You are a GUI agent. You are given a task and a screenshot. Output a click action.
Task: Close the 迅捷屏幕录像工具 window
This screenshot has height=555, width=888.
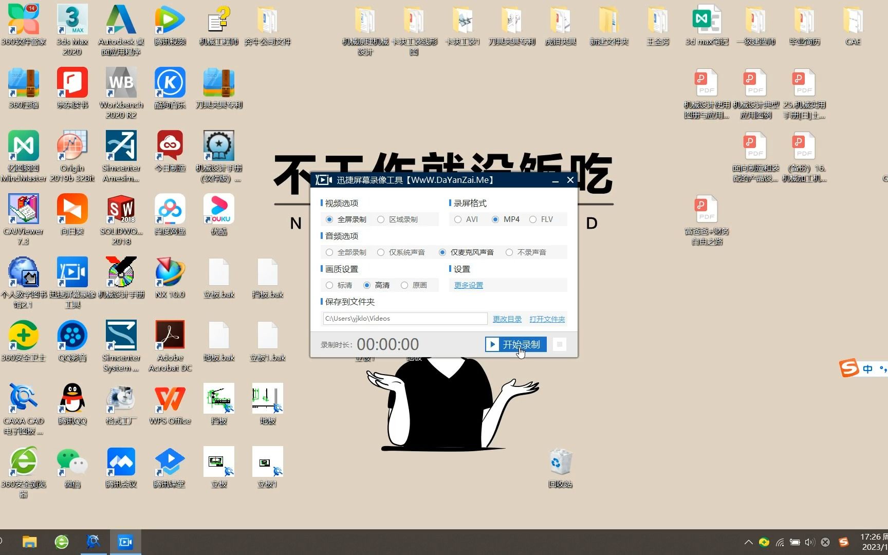(x=570, y=180)
